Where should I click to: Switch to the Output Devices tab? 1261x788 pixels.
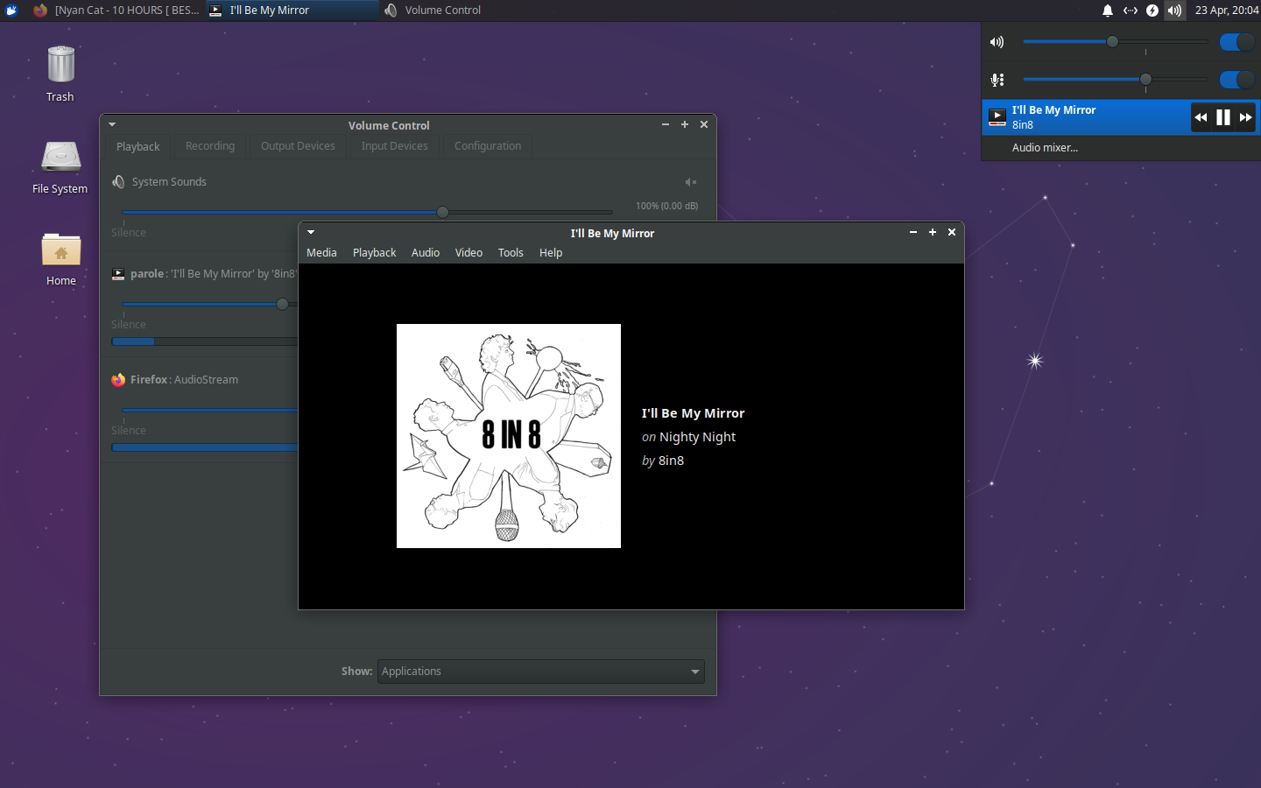pyautogui.click(x=298, y=146)
